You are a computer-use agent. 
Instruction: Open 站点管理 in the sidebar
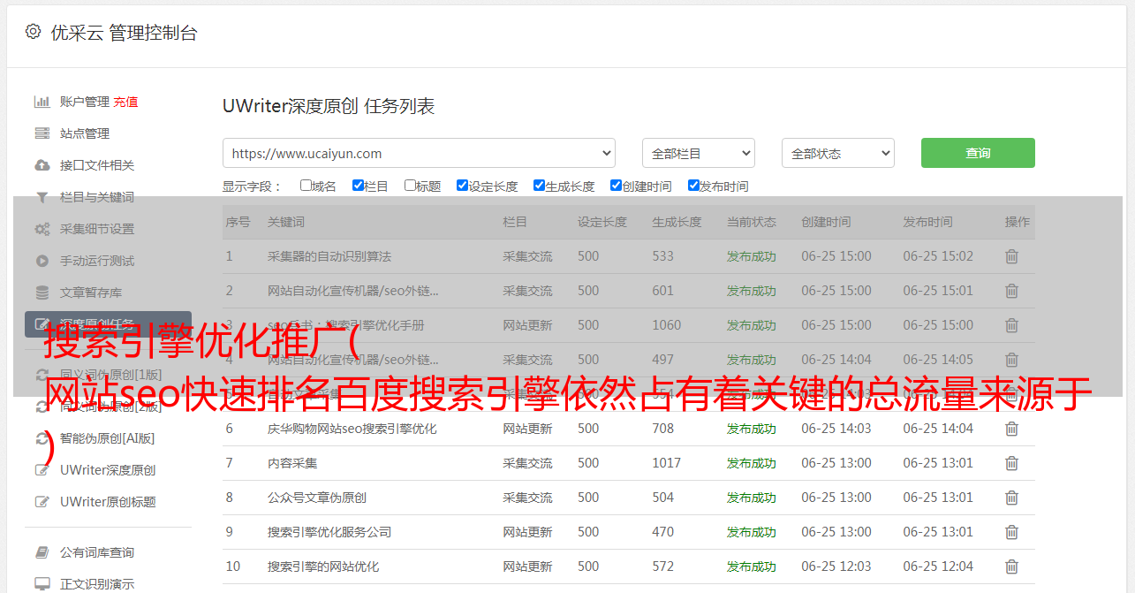(85, 133)
